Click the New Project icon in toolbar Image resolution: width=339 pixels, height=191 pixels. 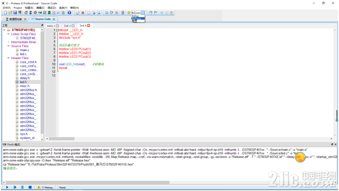coord(6,13)
